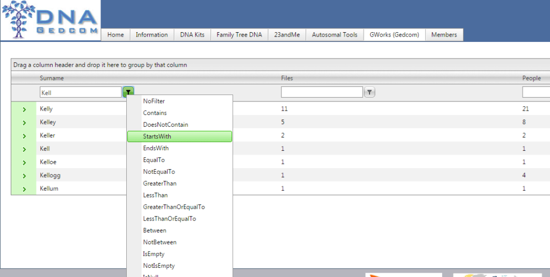Click Files value 11 in Kelly row
The height and width of the screenshot is (277, 550).
pyautogui.click(x=284, y=109)
